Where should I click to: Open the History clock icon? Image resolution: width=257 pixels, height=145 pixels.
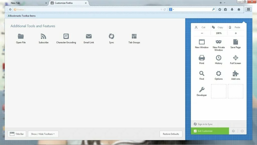point(219,58)
